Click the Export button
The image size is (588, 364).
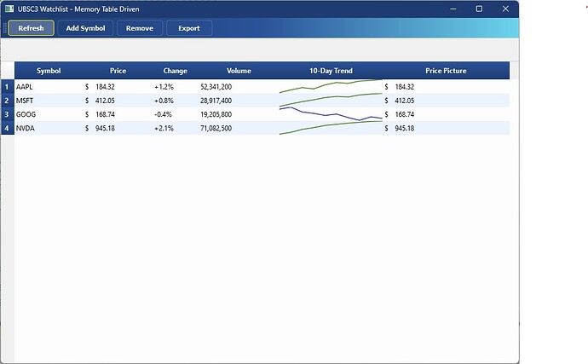click(189, 28)
